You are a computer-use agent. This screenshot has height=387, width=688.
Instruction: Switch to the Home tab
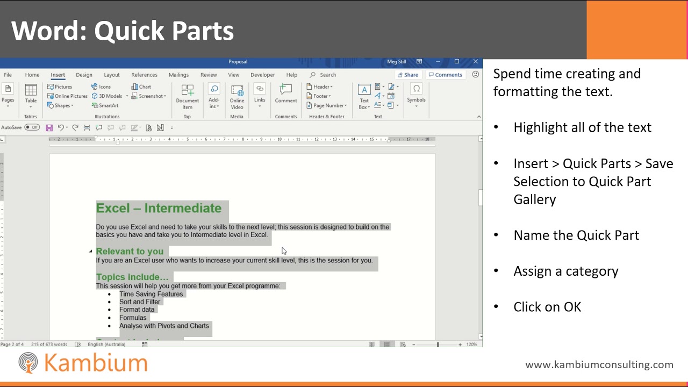tap(32, 75)
